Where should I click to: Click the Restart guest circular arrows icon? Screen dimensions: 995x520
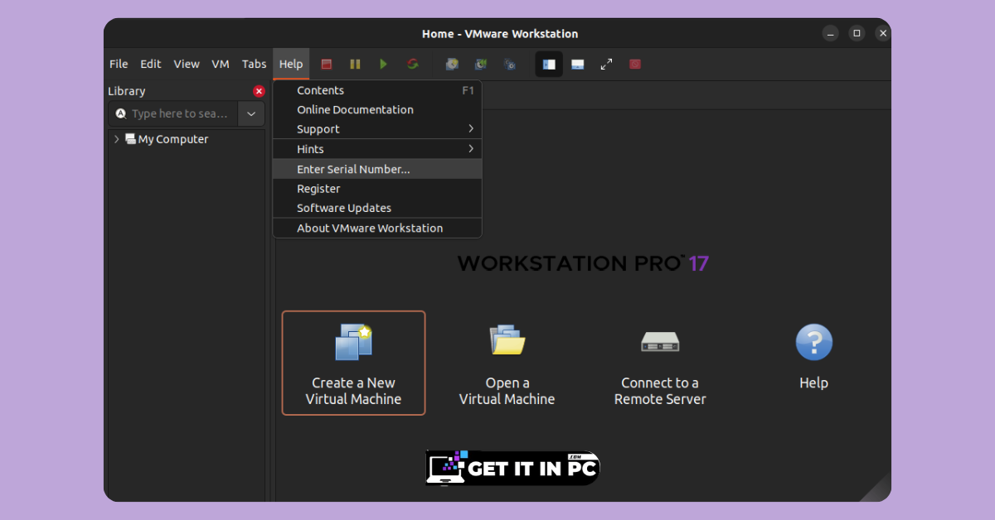412,64
